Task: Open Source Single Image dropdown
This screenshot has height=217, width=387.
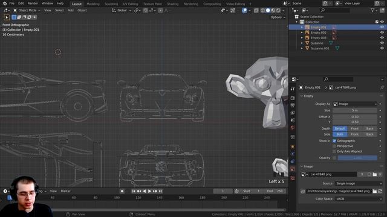Action: 358,183
